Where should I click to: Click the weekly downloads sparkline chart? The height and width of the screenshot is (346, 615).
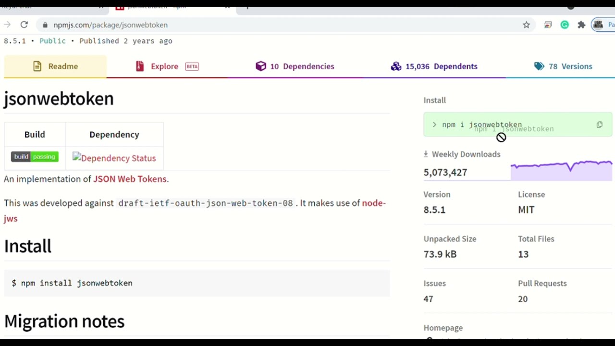[x=561, y=170]
